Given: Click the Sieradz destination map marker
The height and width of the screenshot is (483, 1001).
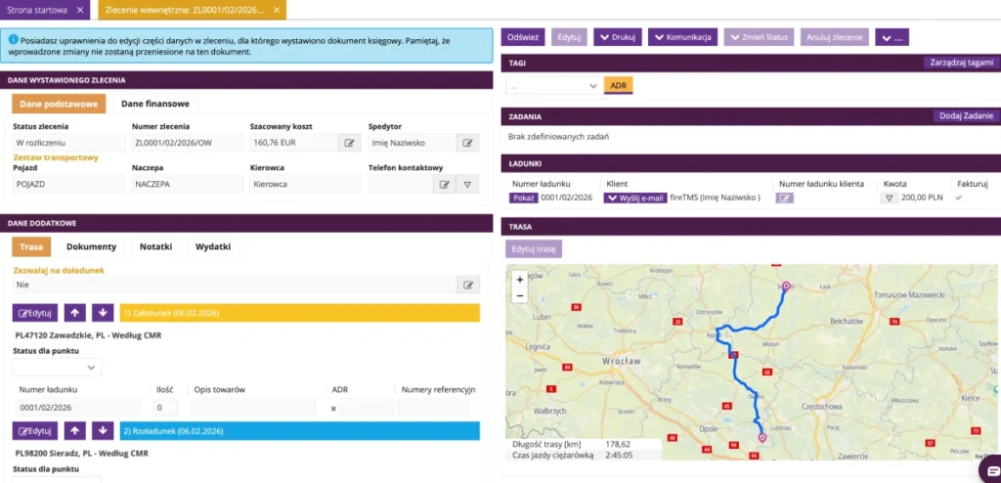Looking at the screenshot, I should pos(786,285).
